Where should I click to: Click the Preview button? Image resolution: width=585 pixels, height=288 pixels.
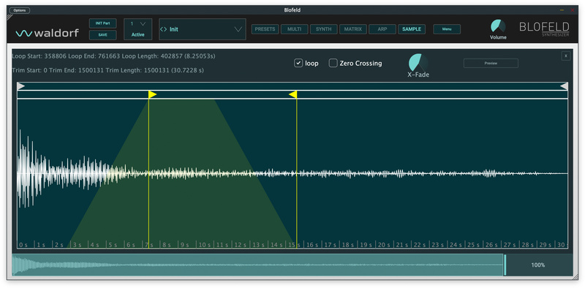[x=491, y=63]
